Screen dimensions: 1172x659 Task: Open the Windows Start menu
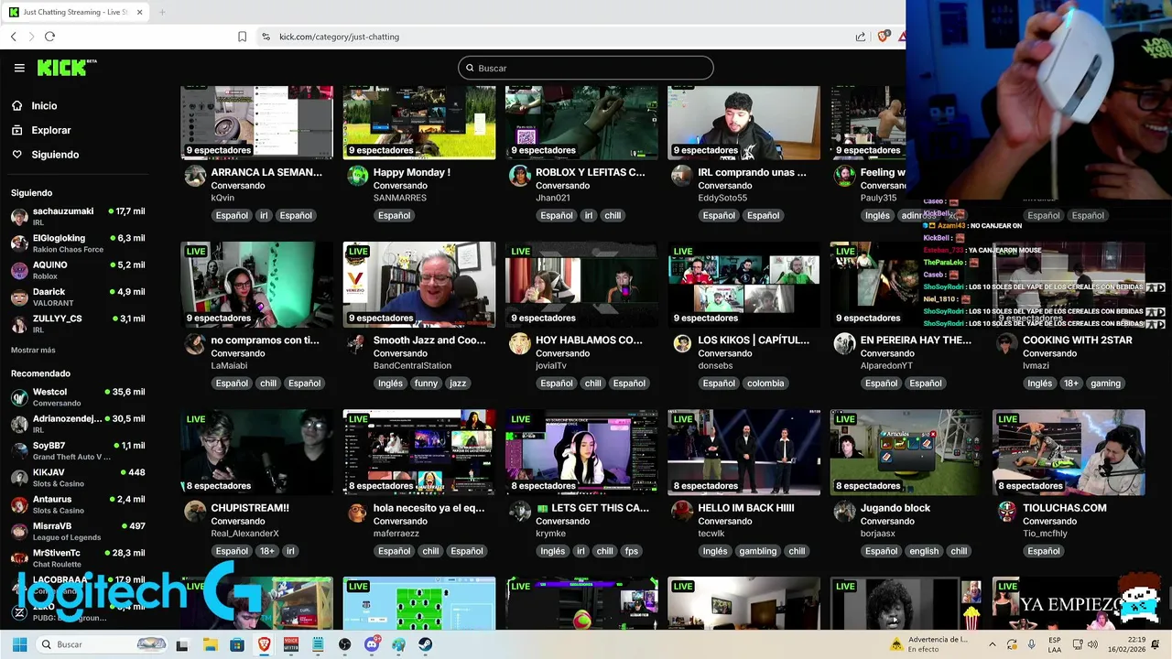19,644
